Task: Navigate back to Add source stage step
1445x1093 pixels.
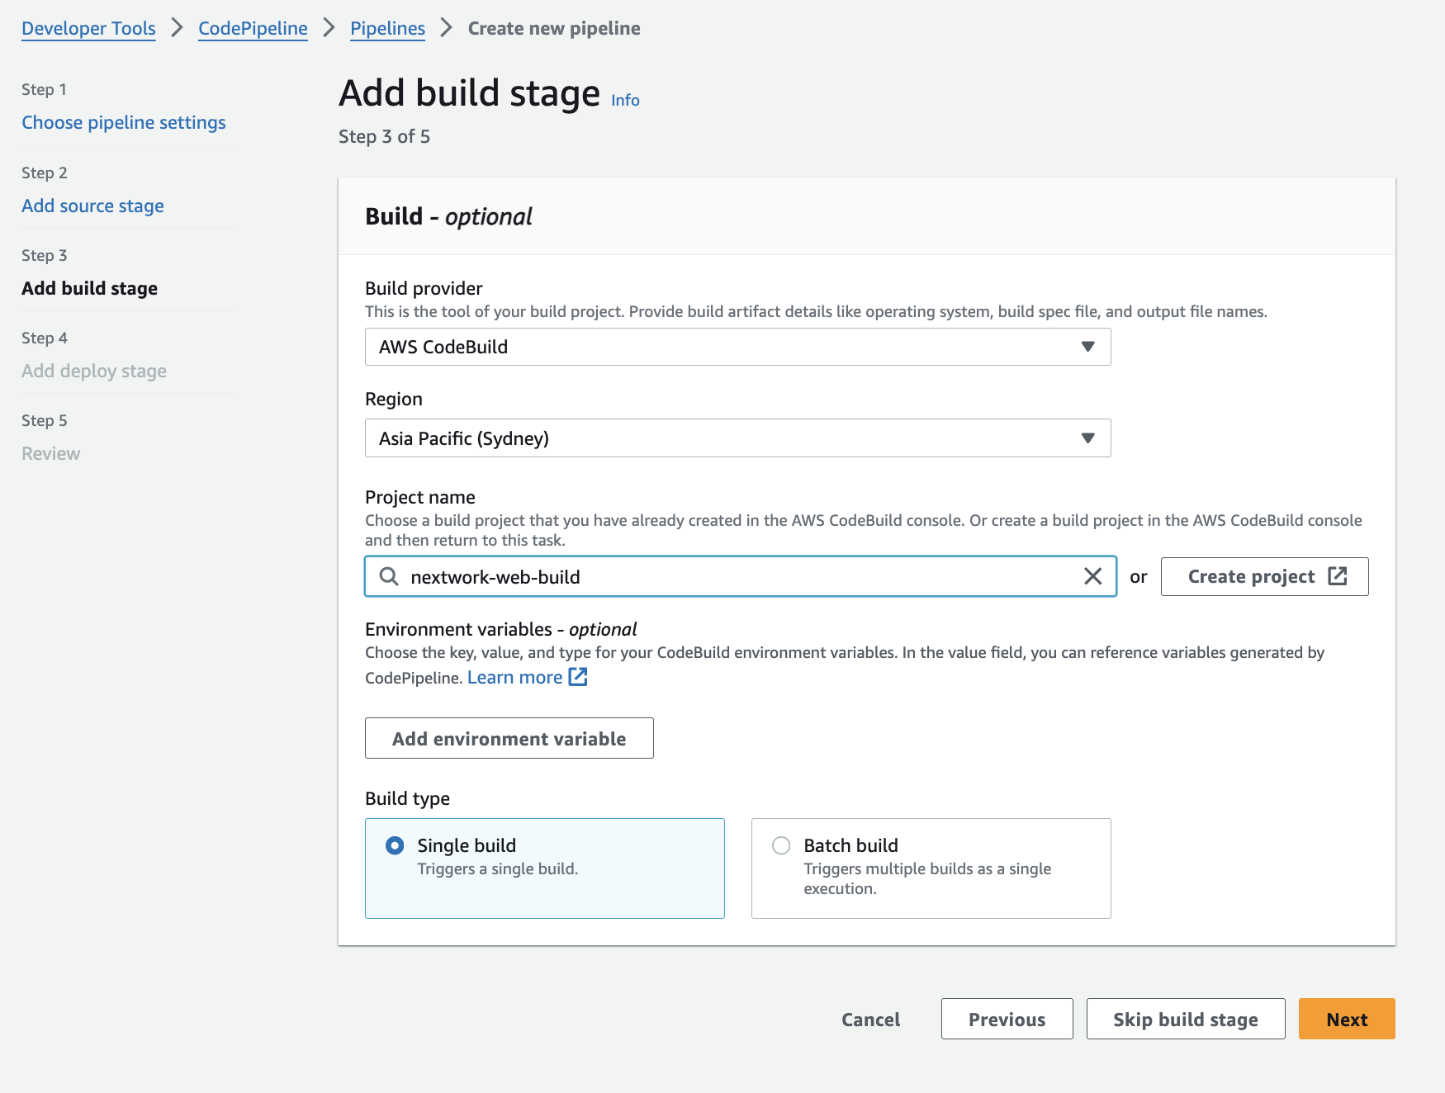Action: point(92,206)
